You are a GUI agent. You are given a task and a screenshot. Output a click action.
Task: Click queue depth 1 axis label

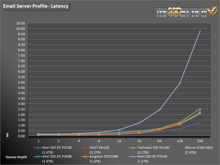tap(38, 141)
